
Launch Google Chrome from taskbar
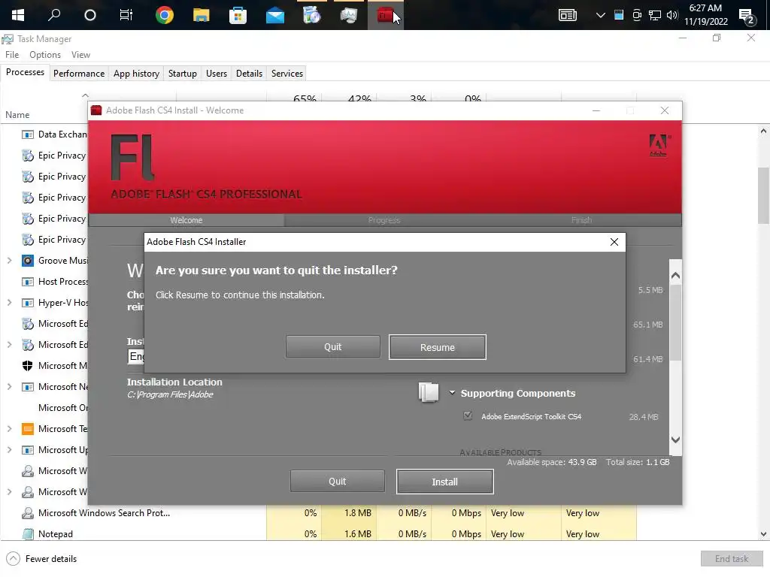click(165, 15)
